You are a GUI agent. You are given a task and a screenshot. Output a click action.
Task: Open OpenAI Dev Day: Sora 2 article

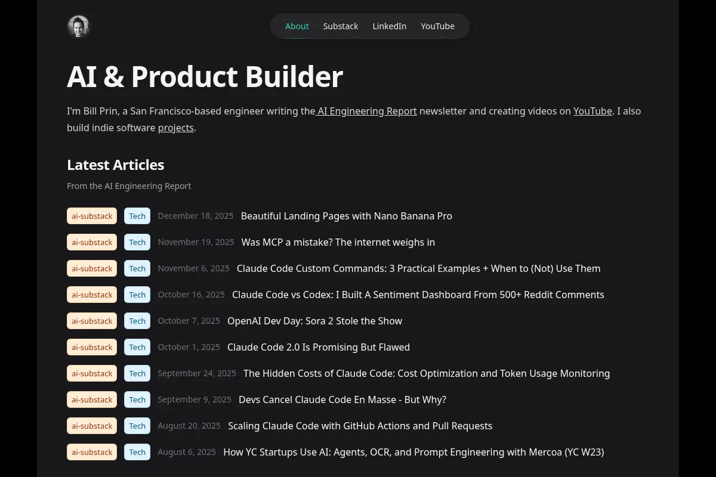(315, 321)
